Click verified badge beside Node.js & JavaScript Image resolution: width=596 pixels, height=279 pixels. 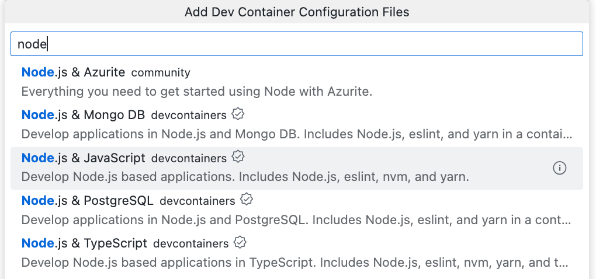[238, 156]
